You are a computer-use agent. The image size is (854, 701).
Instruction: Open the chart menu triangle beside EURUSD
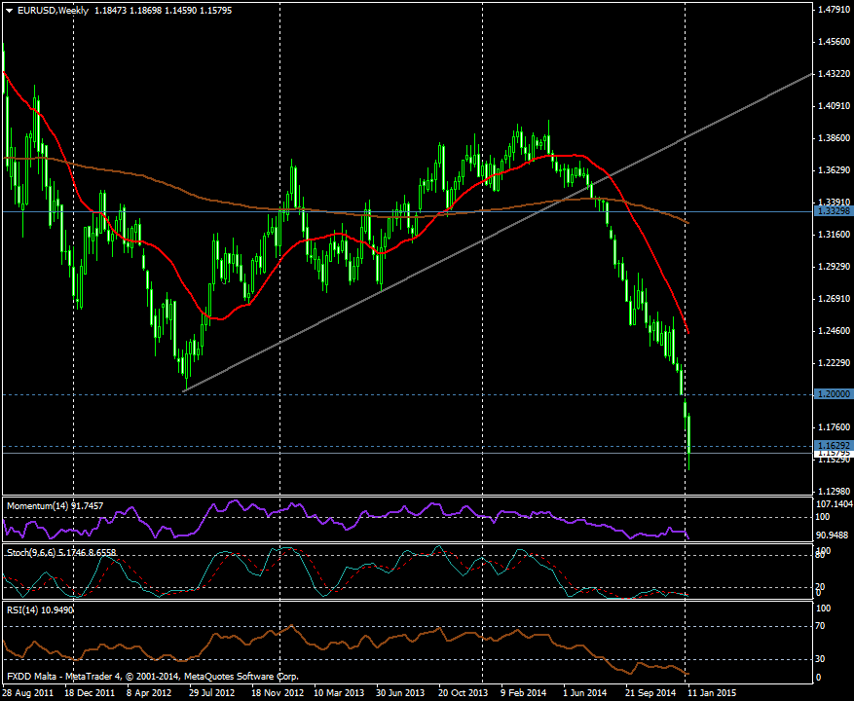click(x=9, y=10)
